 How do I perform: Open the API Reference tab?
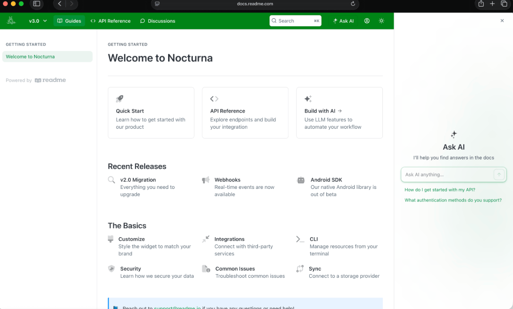(x=111, y=21)
